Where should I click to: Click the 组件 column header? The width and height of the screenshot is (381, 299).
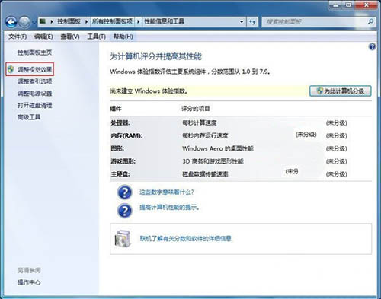point(116,109)
